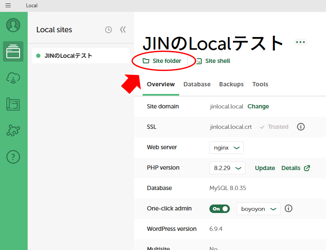This screenshot has width=326, height=250.
Task: Open the PHP version 8.2.29 dropdown
Action: [x=227, y=168]
